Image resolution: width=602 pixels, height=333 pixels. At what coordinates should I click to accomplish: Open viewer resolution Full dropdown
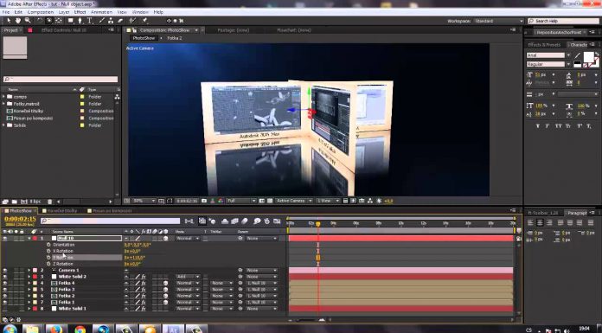point(241,201)
